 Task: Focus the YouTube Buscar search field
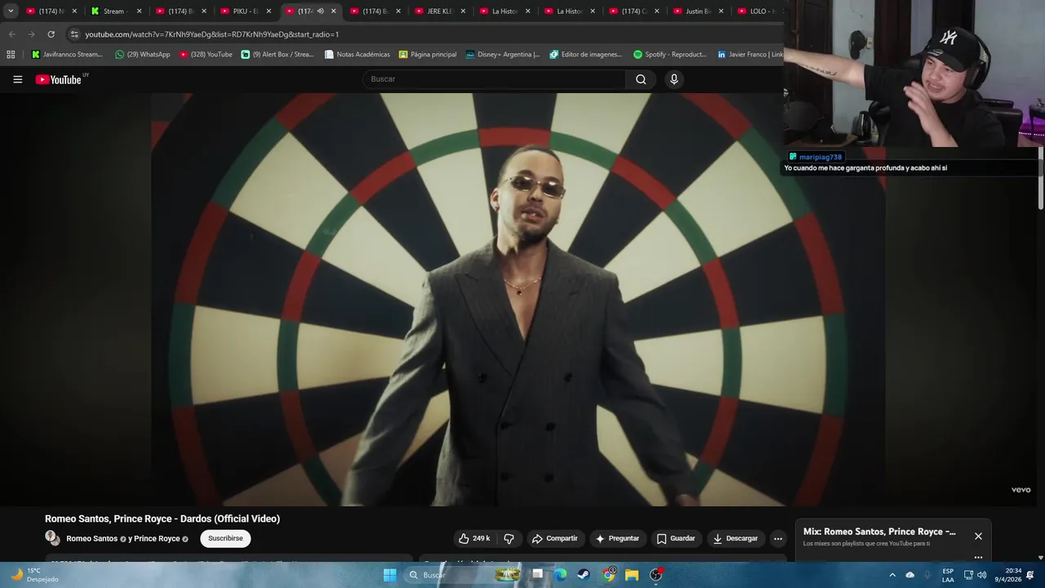point(494,79)
